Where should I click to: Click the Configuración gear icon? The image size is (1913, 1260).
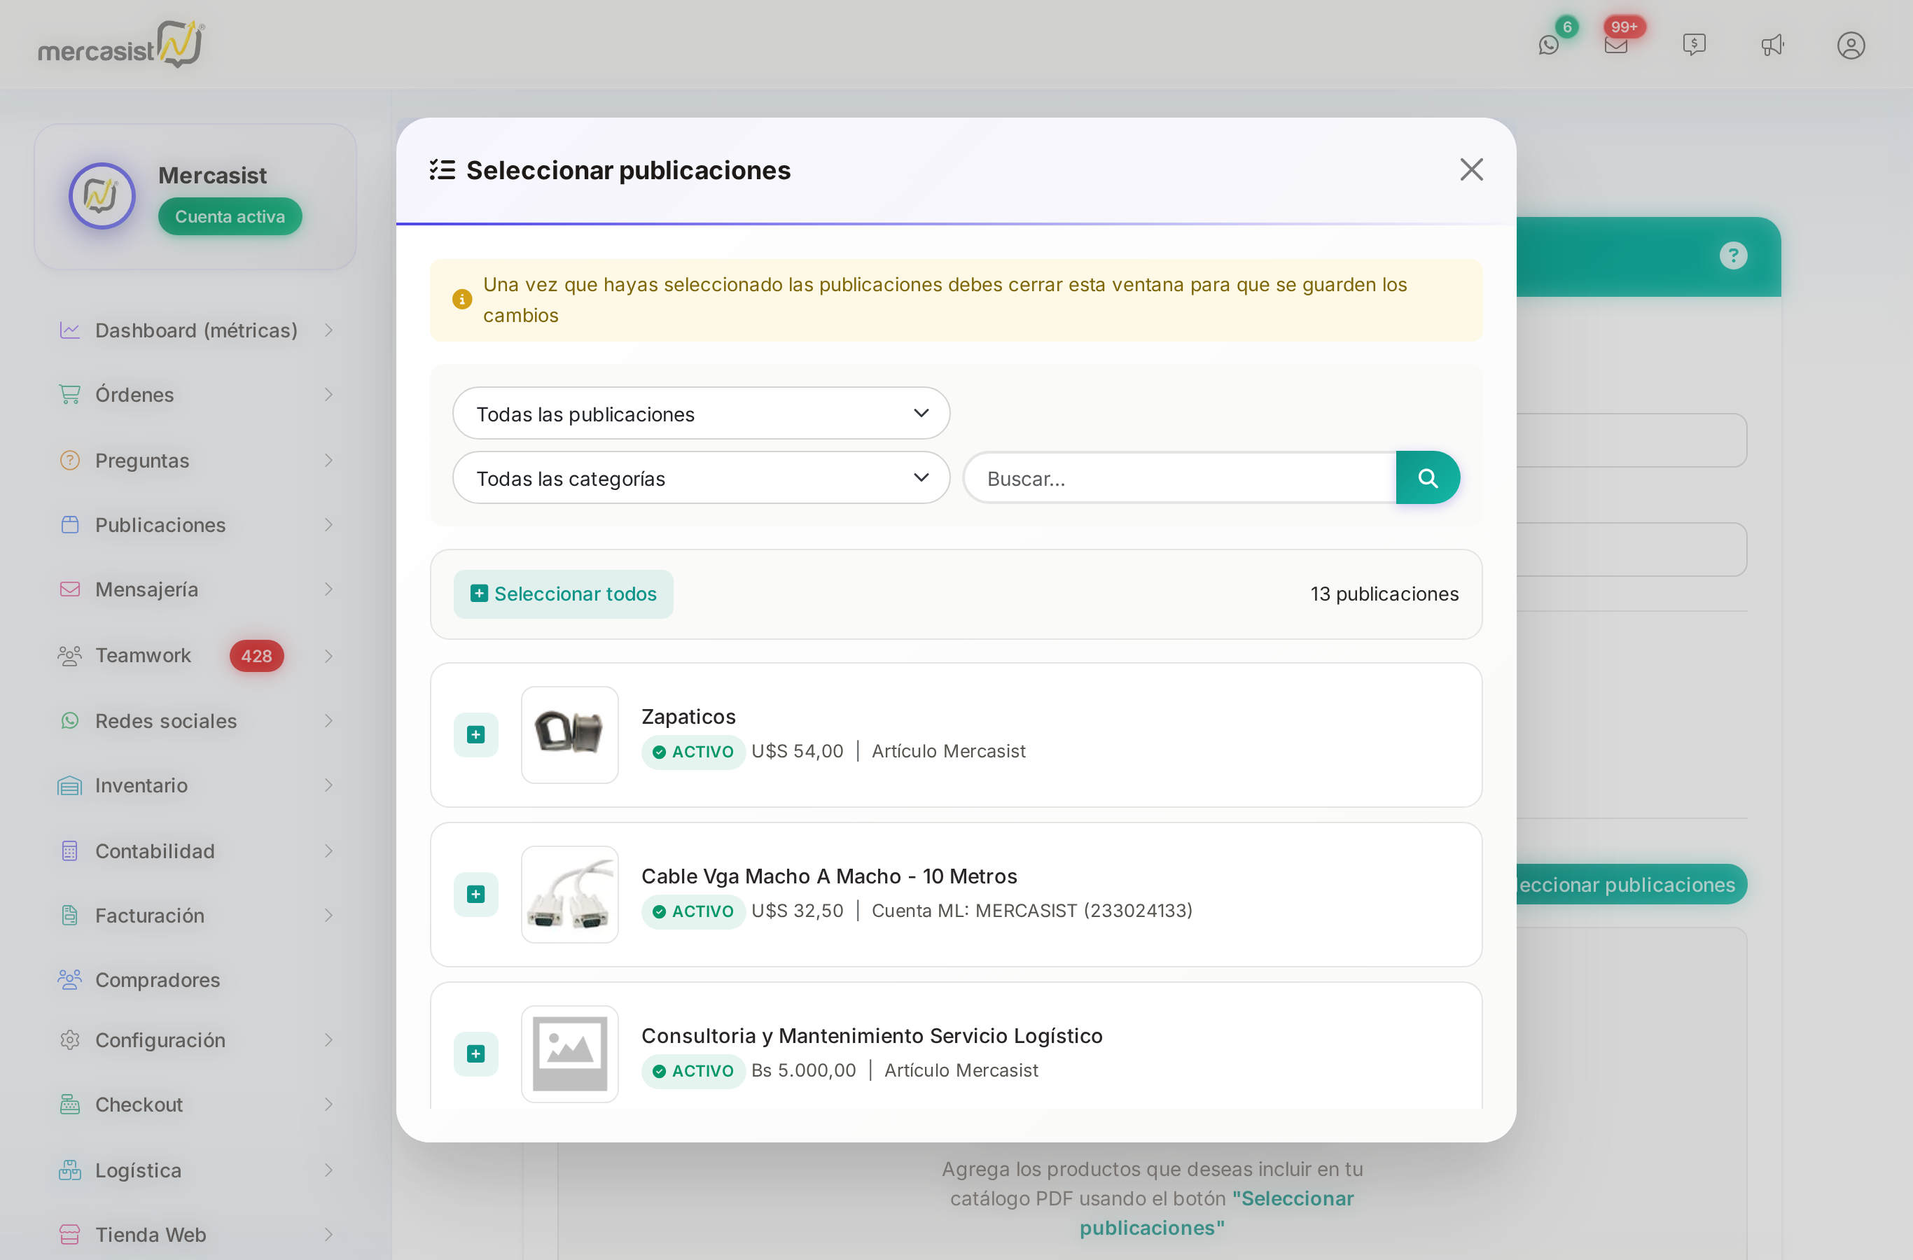point(70,1039)
